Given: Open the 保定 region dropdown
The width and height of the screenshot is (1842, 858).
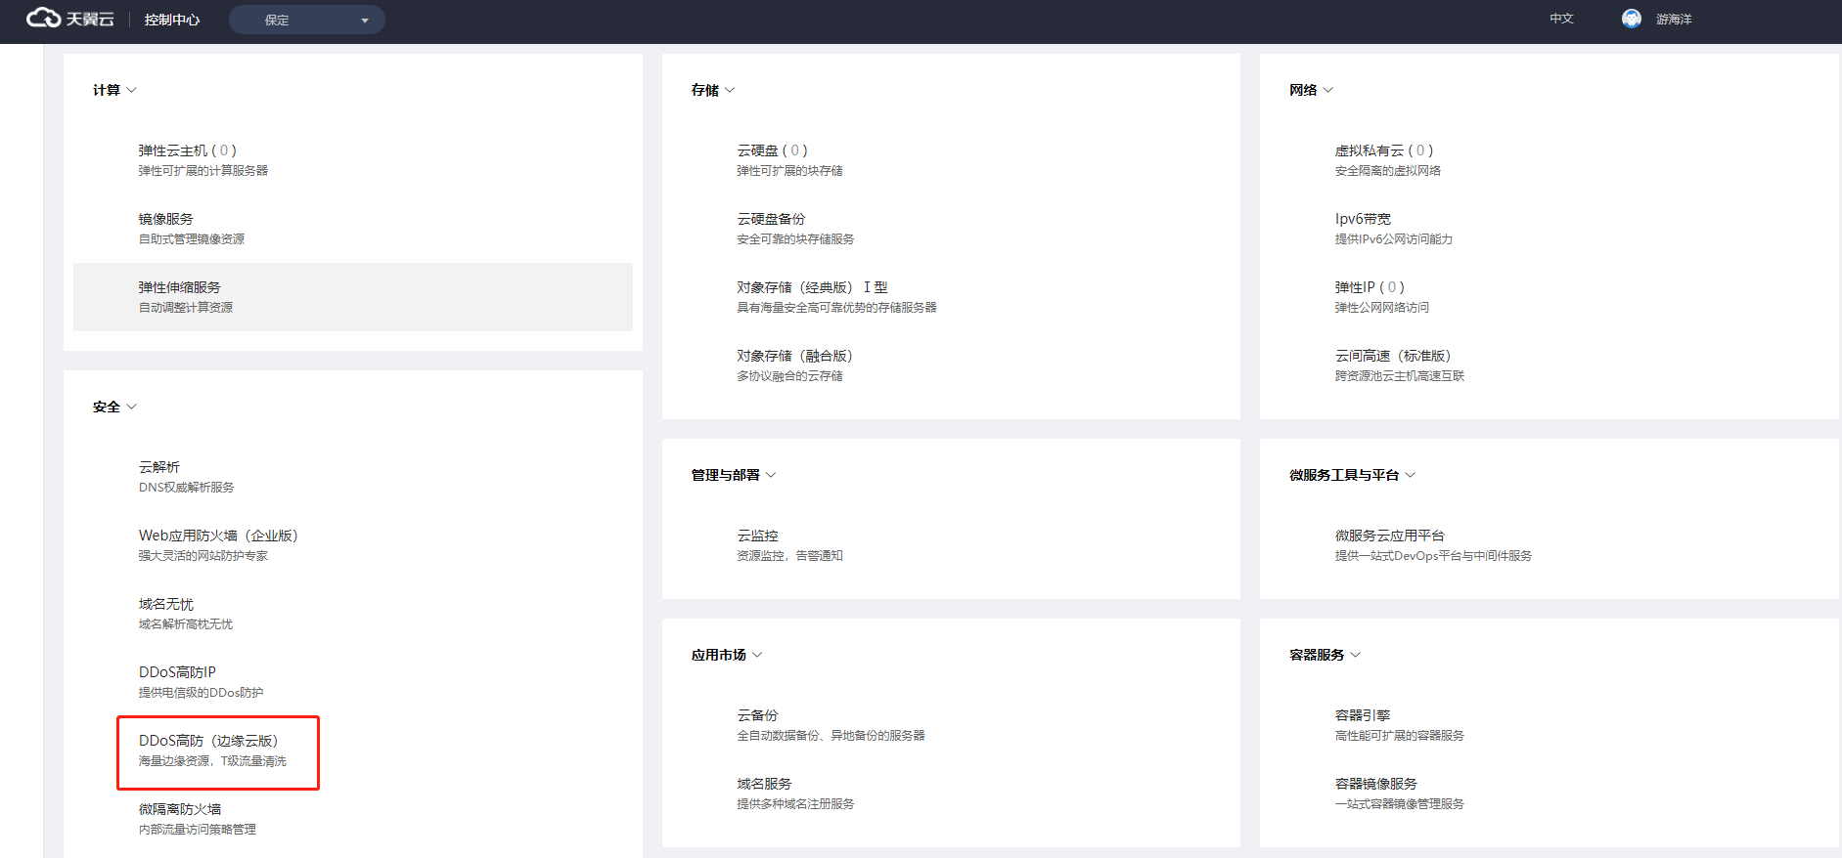Looking at the screenshot, I should (306, 20).
